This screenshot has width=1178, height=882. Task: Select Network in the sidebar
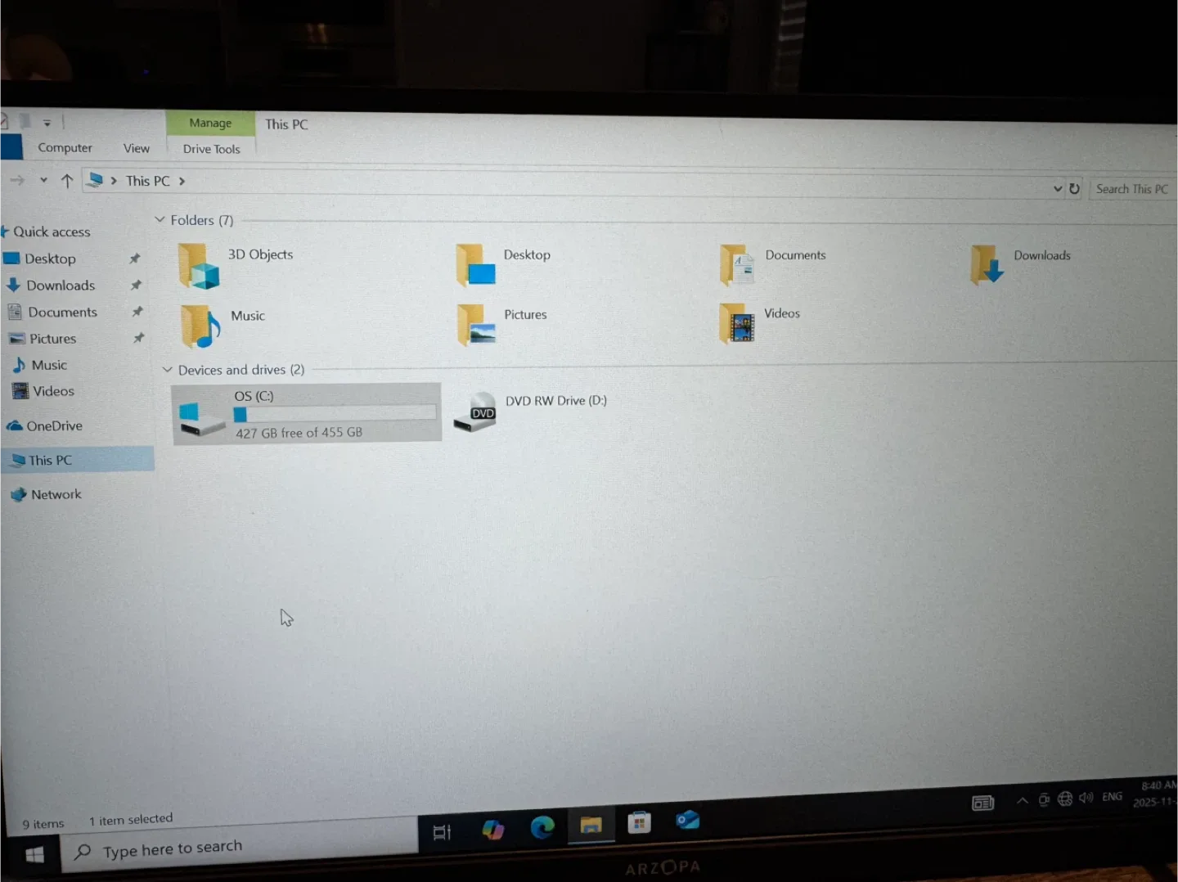(x=56, y=494)
